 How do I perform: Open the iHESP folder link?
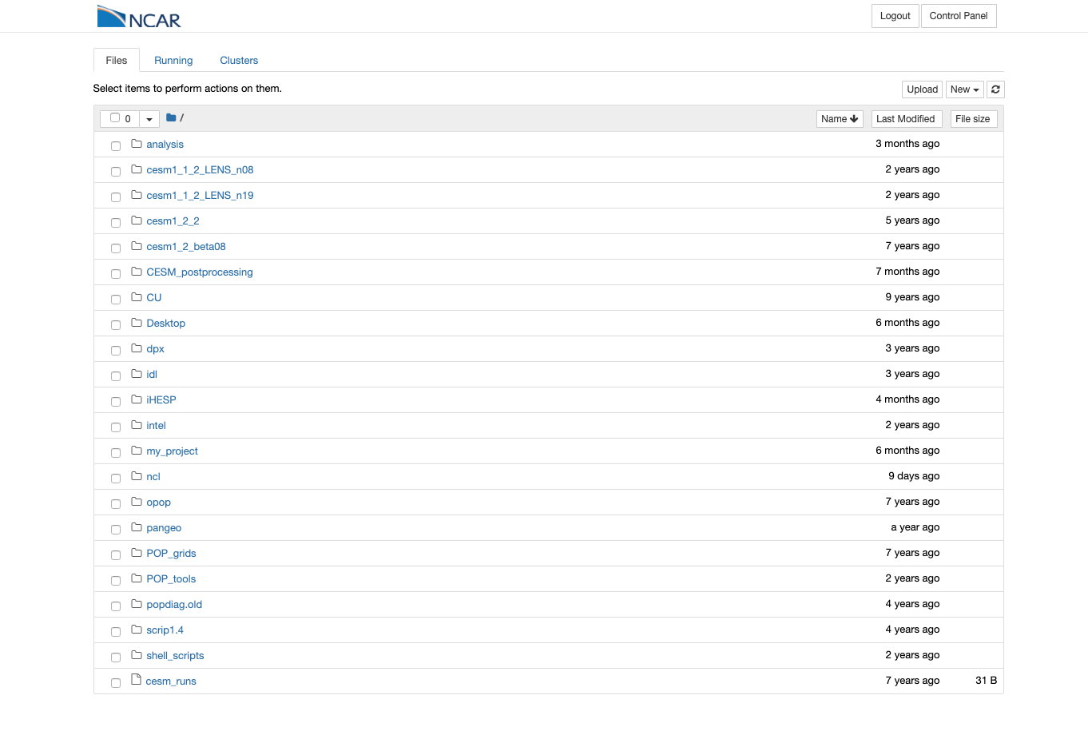(x=161, y=400)
